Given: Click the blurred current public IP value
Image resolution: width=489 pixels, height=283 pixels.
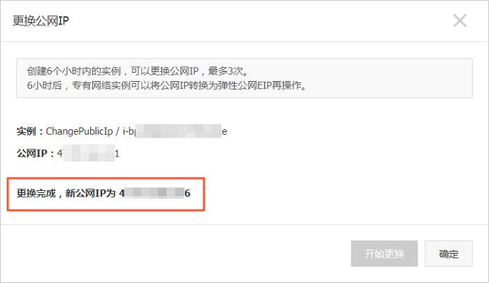Looking at the screenshot, I should pyautogui.click(x=89, y=153).
